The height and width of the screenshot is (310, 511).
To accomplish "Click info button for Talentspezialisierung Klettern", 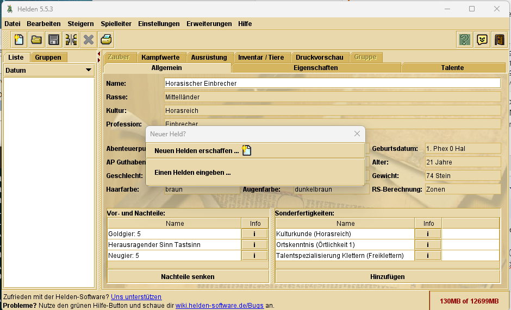I will click(x=428, y=256).
